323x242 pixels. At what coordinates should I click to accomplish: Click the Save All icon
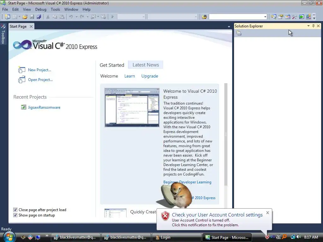click(x=39, y=17)
